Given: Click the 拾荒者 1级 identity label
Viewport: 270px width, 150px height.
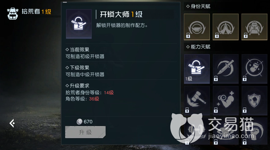Looking at the screenshot, I should coord(36,12).
